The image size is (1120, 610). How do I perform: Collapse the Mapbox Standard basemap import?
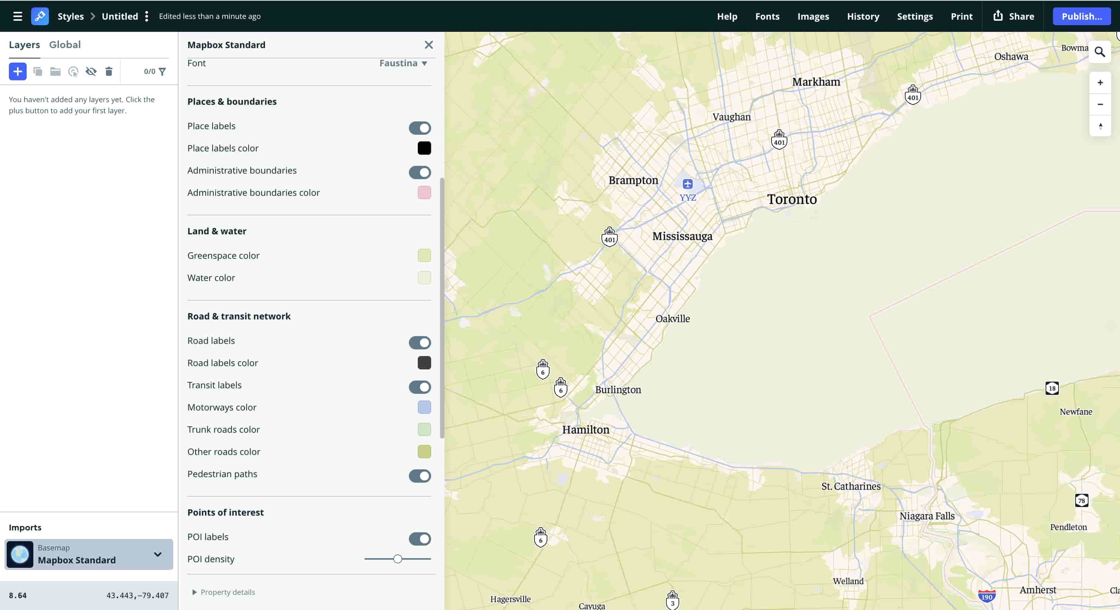(x=157, y=554)
